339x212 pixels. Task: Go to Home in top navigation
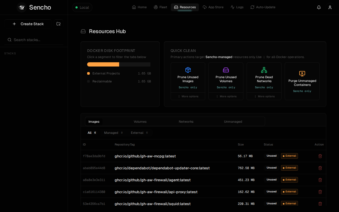coord(139,7)
